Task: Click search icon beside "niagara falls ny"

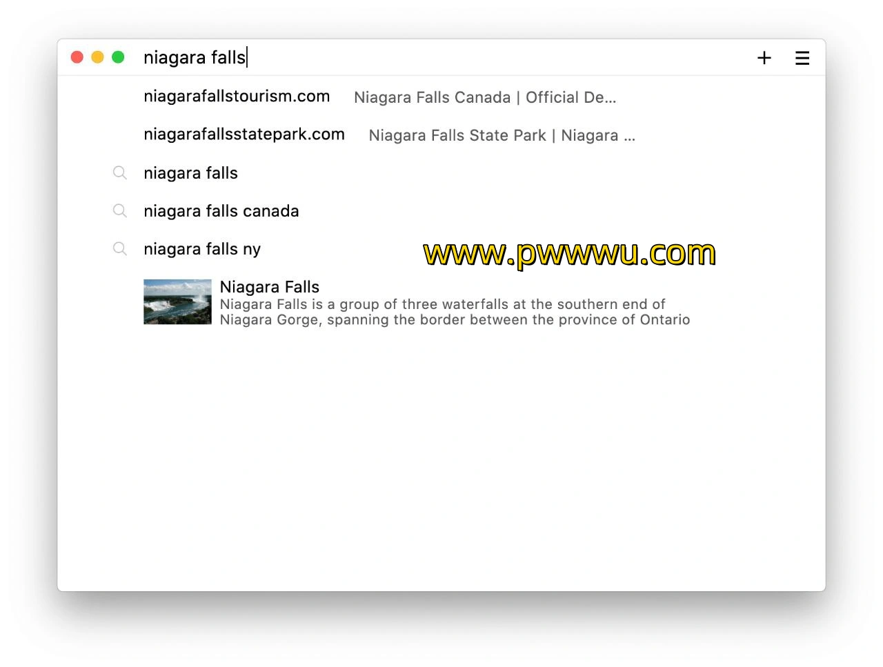Action: coord(120,249)
